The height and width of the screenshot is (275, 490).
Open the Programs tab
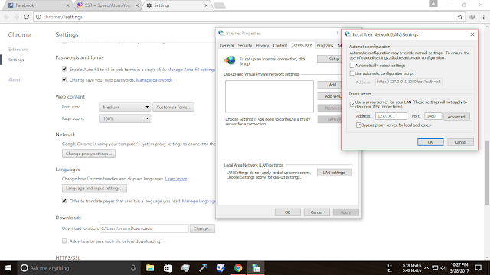tap(325, 46)
